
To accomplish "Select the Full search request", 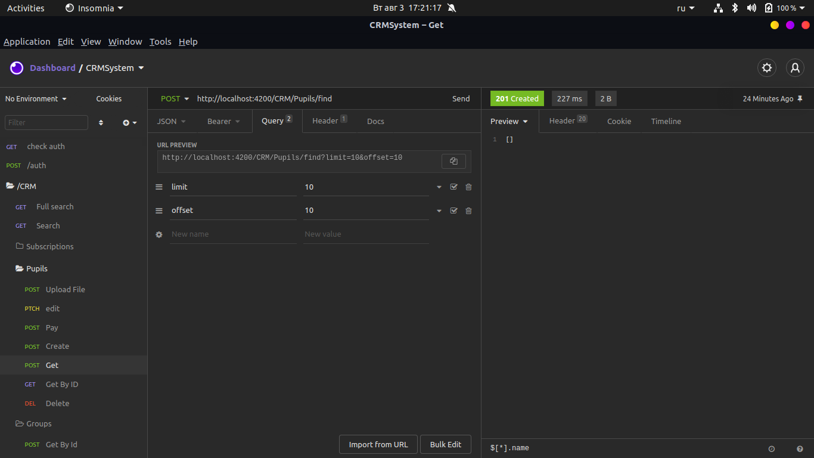I will coord(73,207).
